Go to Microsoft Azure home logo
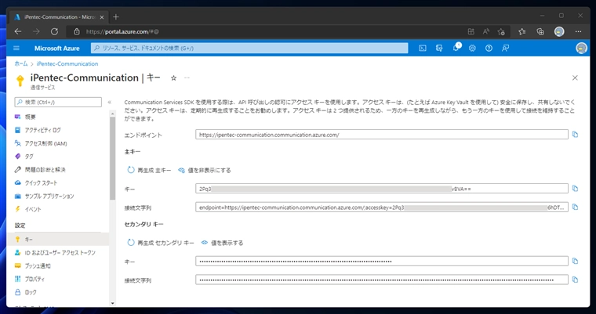 [x=57, y=49]
